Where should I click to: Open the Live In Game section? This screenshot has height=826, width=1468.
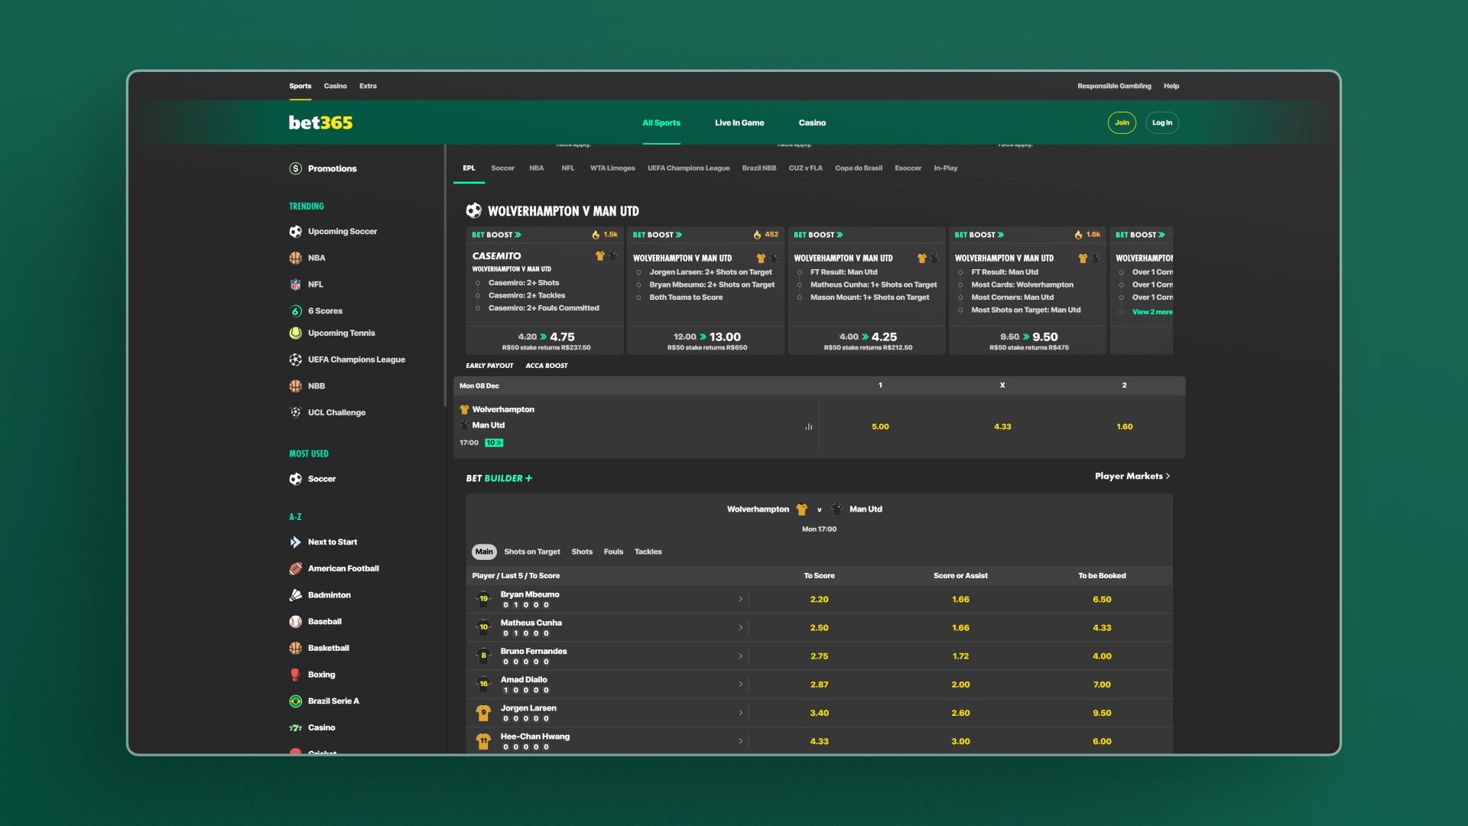[739, 122]
